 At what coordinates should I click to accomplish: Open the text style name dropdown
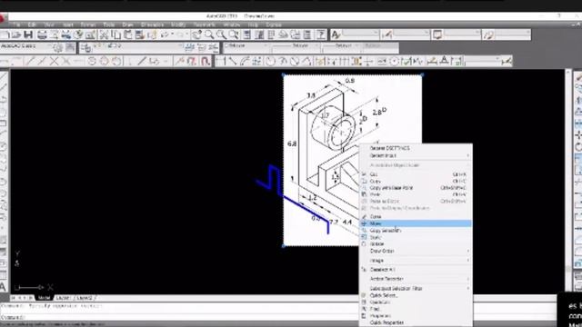click(x=361, y=35)
